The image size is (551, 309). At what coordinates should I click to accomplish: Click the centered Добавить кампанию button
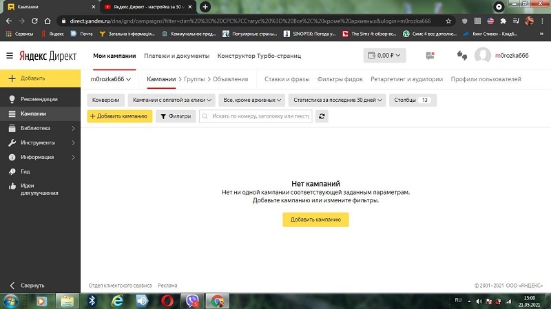(315, 220)
